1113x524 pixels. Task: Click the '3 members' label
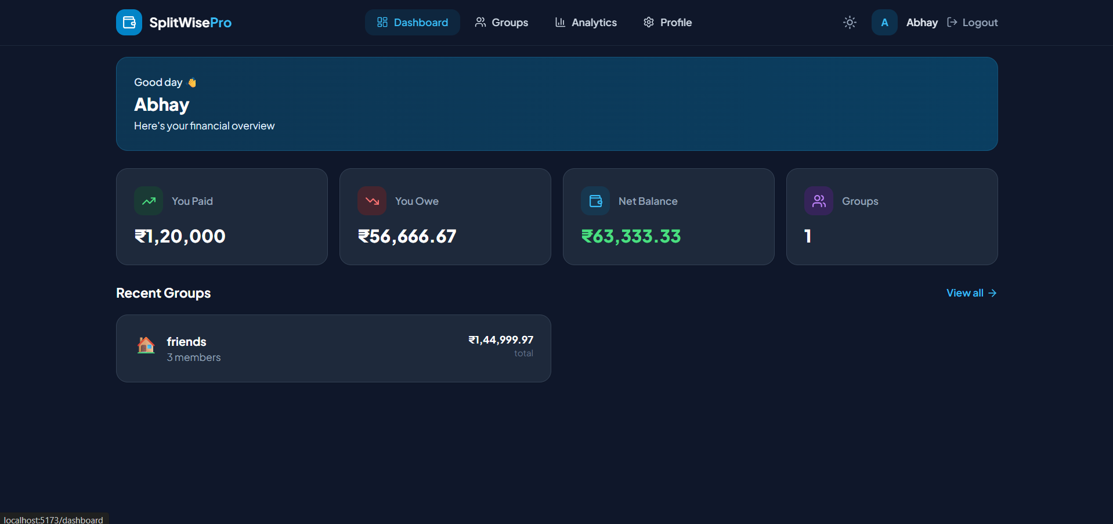[x=194, y=357]
